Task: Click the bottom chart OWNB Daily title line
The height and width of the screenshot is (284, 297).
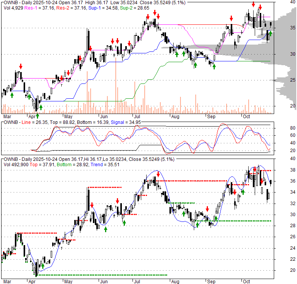Action: [x=89, y=159]
